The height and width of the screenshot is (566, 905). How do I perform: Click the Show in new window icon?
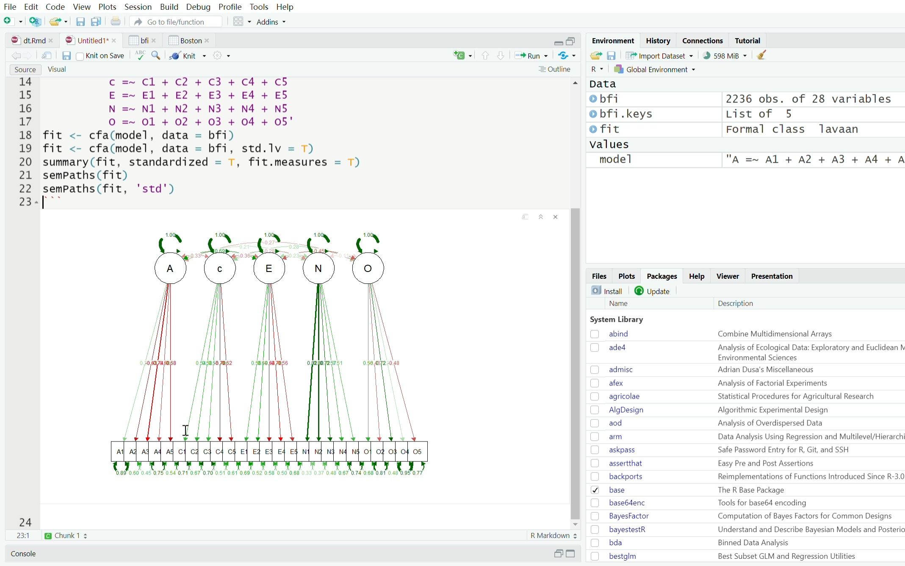click(x=47, y=55)
